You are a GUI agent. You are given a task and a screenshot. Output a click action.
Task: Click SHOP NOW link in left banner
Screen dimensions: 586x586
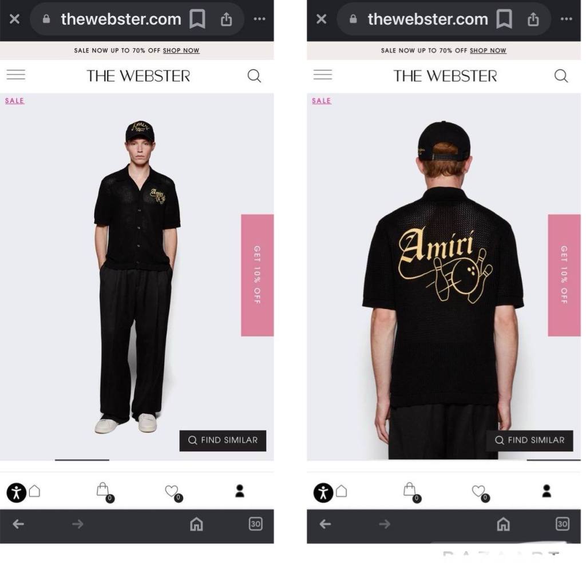pos(181,50)
